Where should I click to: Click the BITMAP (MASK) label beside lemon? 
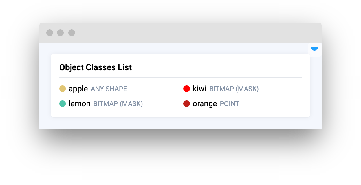118,104
